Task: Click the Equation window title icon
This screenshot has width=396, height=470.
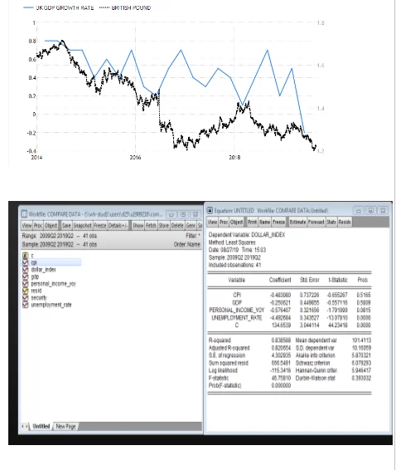Action: pyautogui.click(x=210, y=210)
